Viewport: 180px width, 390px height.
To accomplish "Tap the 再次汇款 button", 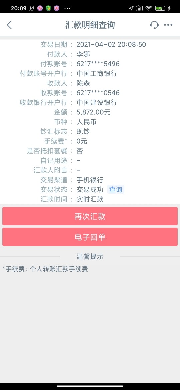I will tap(90, 216).
